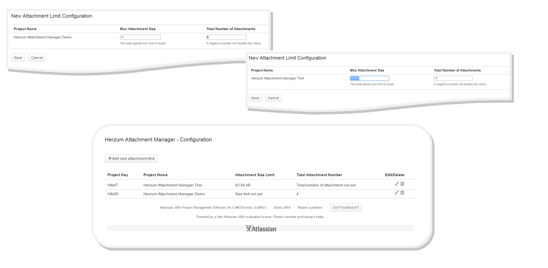Edit the HAMD project attachment limit
548x268 pixels.
pos(397,193)
